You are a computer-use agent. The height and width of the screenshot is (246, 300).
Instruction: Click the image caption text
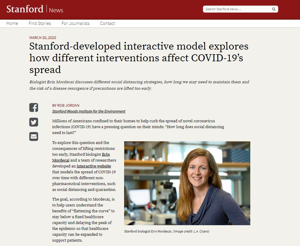coord(167,231)
